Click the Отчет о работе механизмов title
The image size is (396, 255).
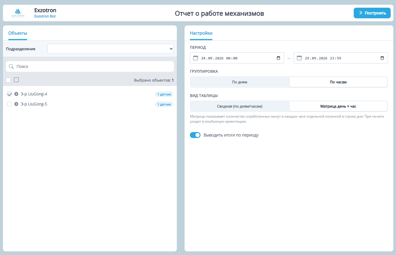219,13
